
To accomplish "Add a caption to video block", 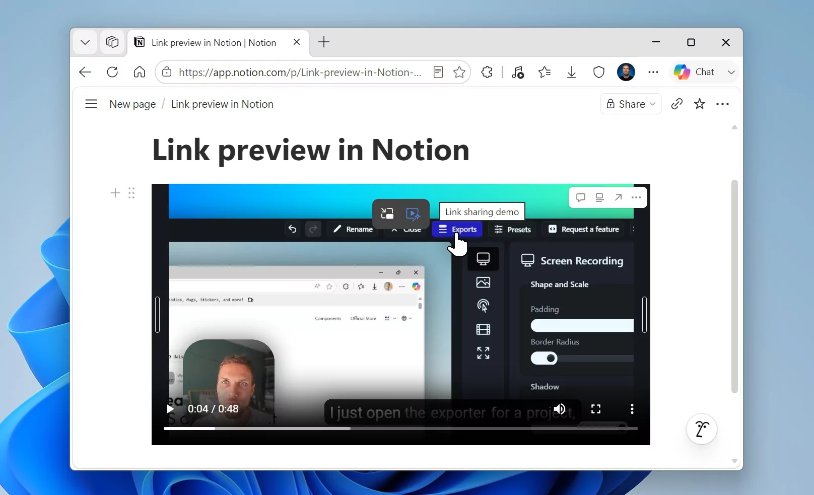I will [x=599, y=197].
